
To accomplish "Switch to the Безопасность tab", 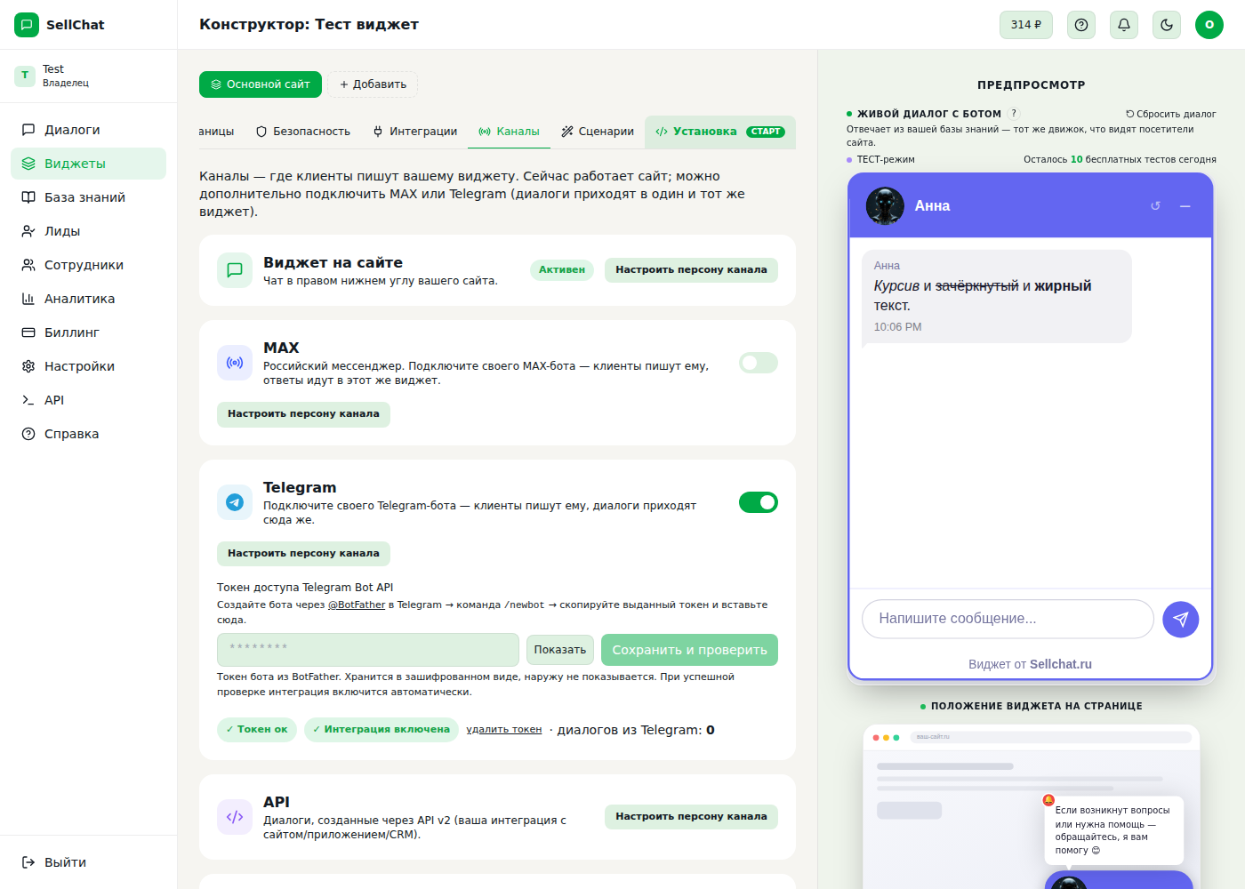I will tap(303, 132).
